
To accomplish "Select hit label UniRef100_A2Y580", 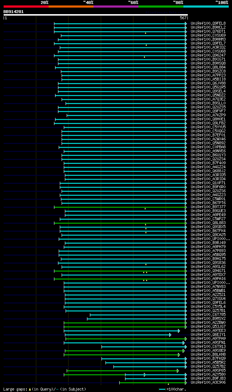I will (x=208, y=375).
